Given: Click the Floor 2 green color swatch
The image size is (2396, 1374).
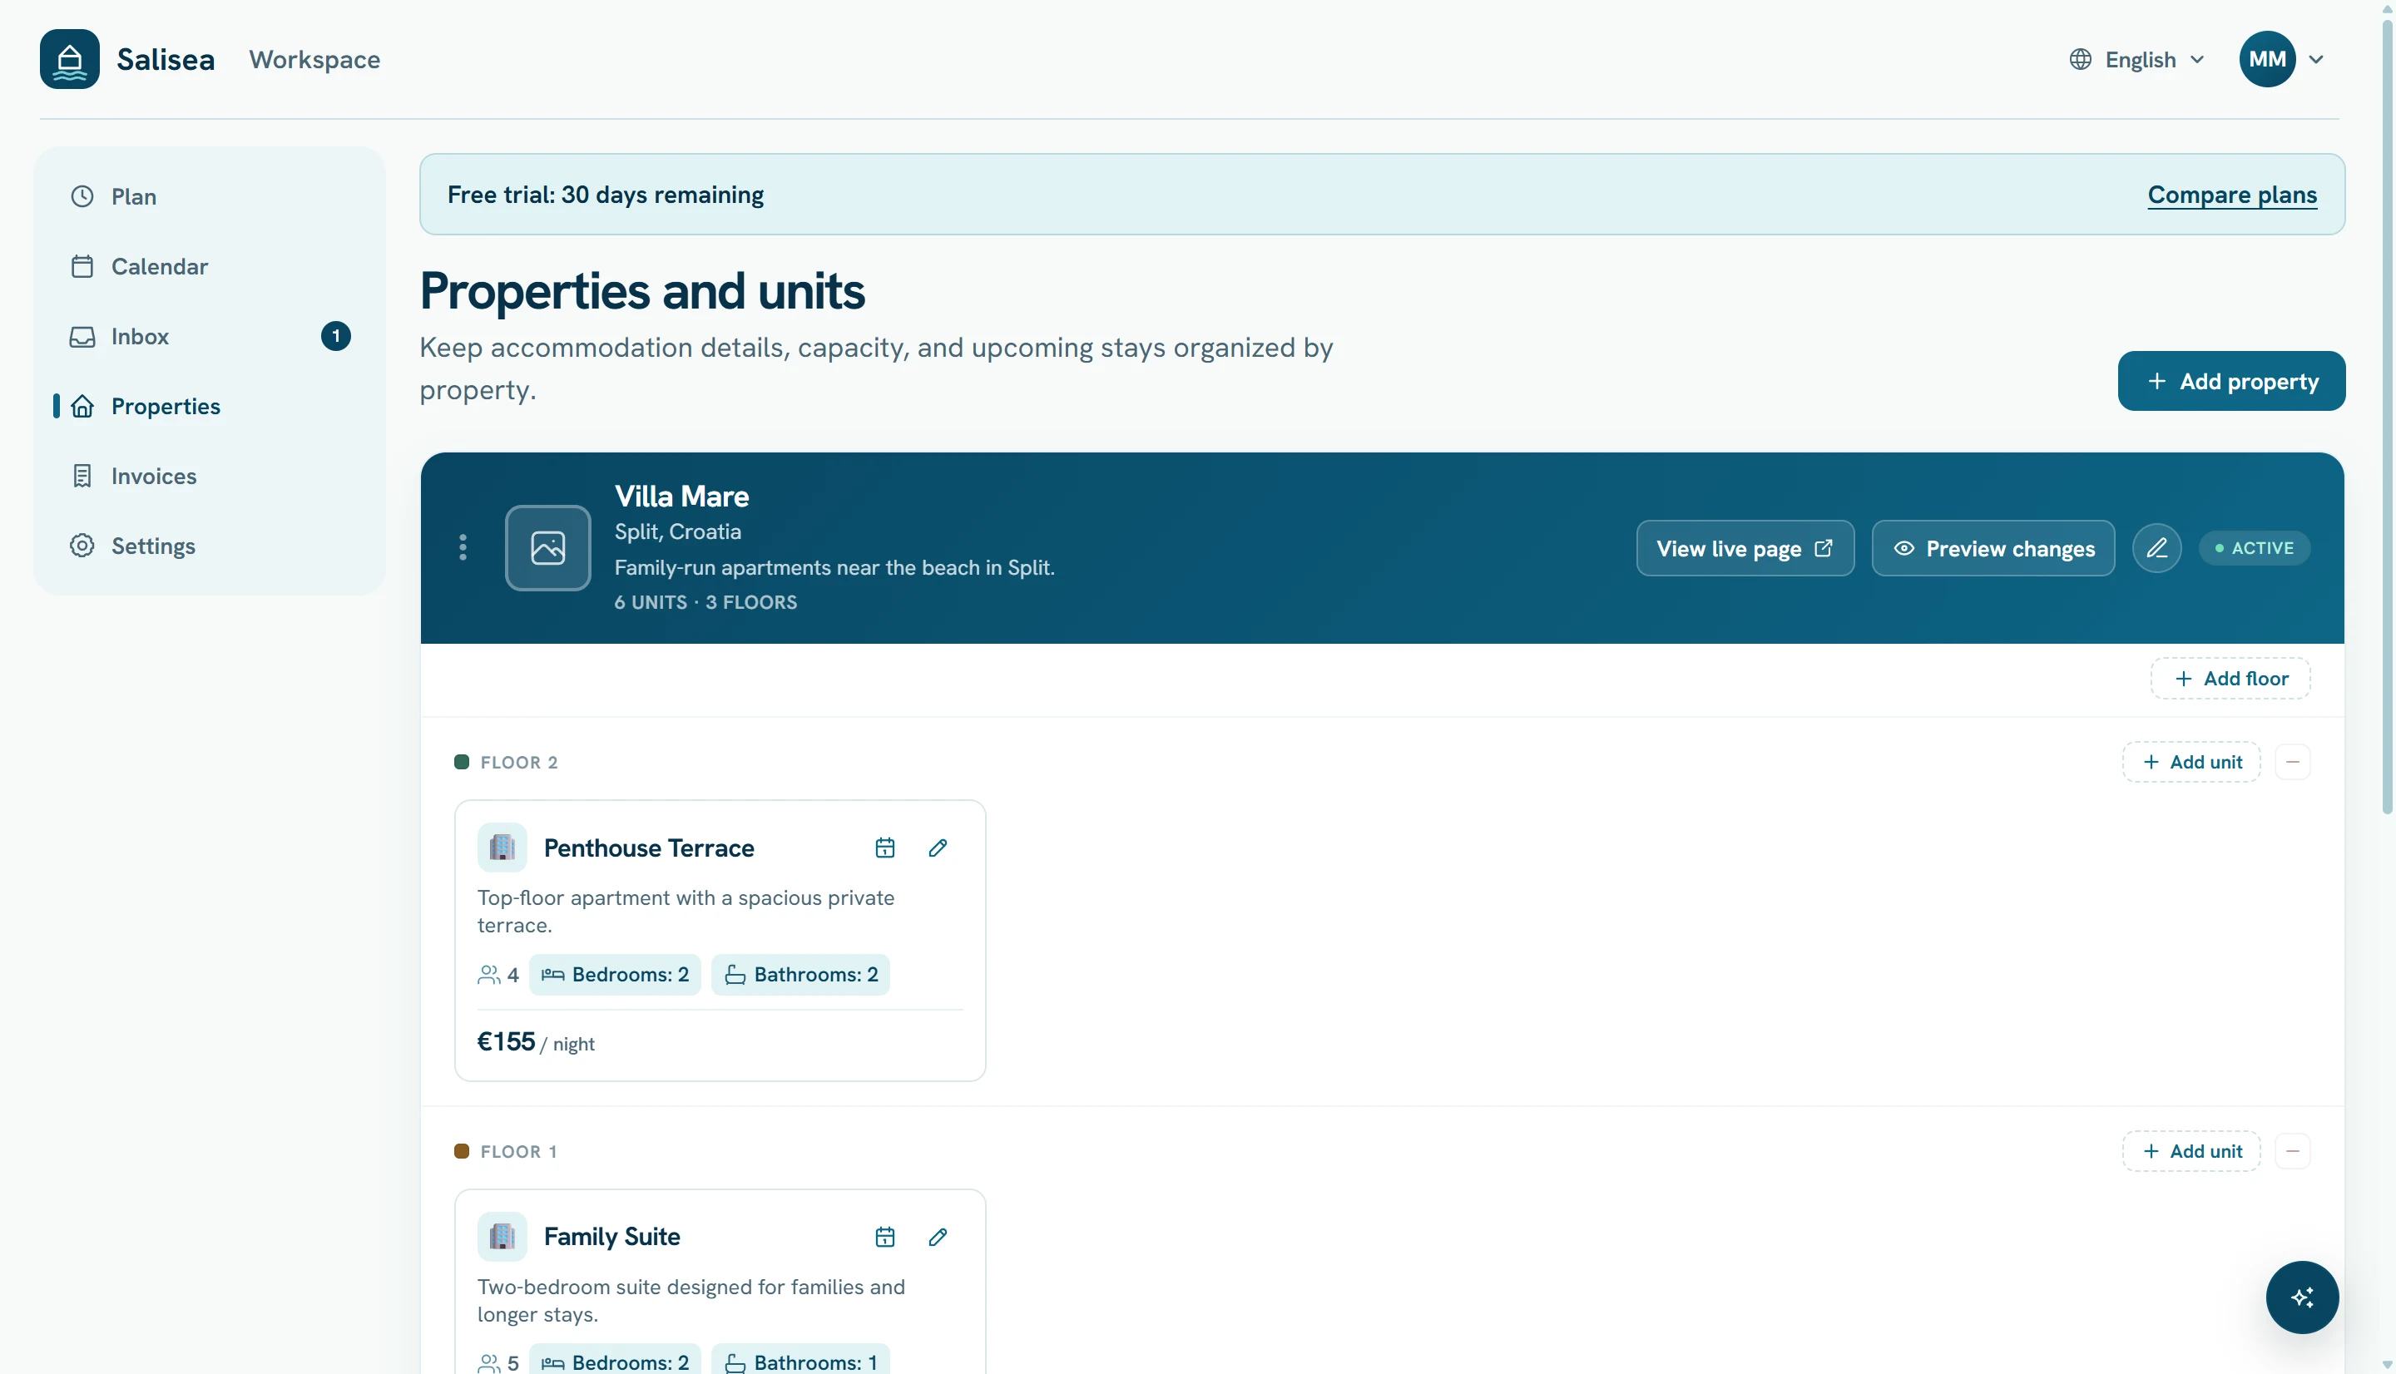Looking at the screenshot, I should point(462,762).
